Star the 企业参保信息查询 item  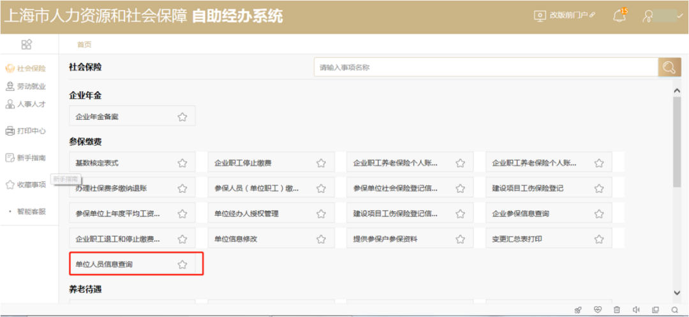[598, 213]
